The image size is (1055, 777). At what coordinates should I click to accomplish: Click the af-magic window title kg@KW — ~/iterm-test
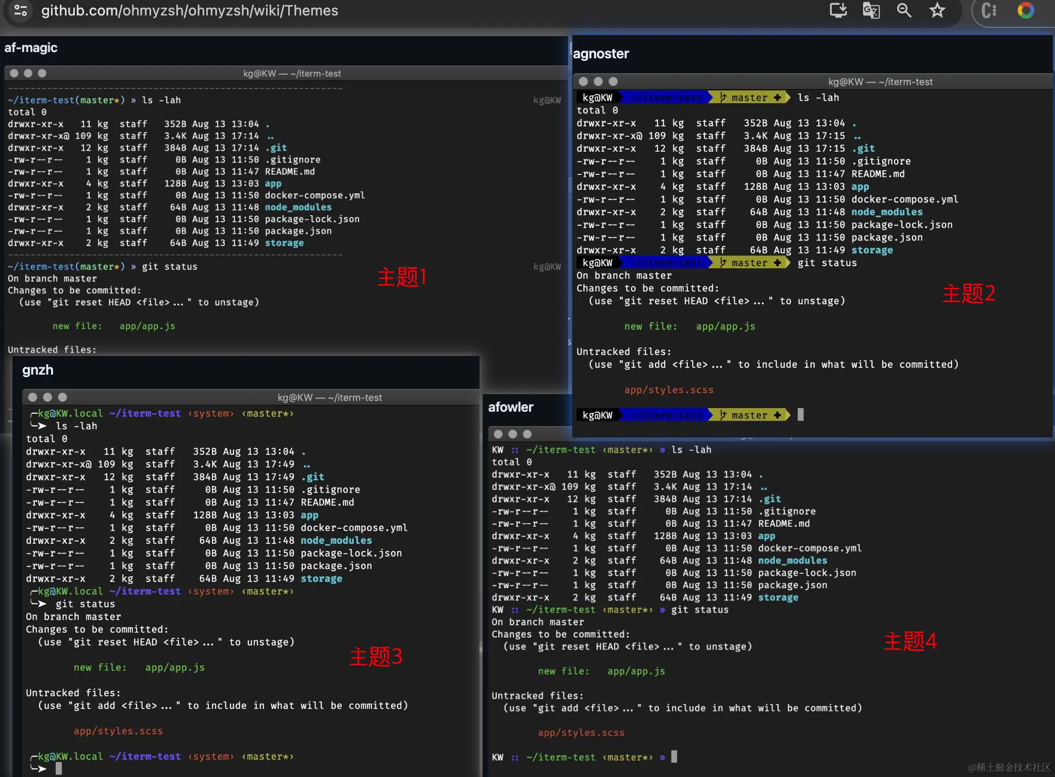click(292, 73)
